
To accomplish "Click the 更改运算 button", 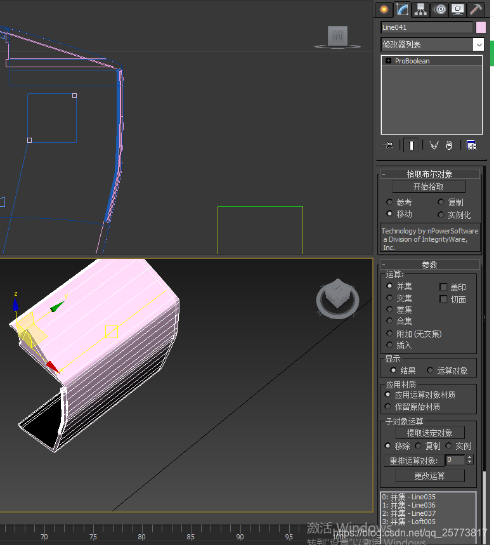I will [430, 476].
